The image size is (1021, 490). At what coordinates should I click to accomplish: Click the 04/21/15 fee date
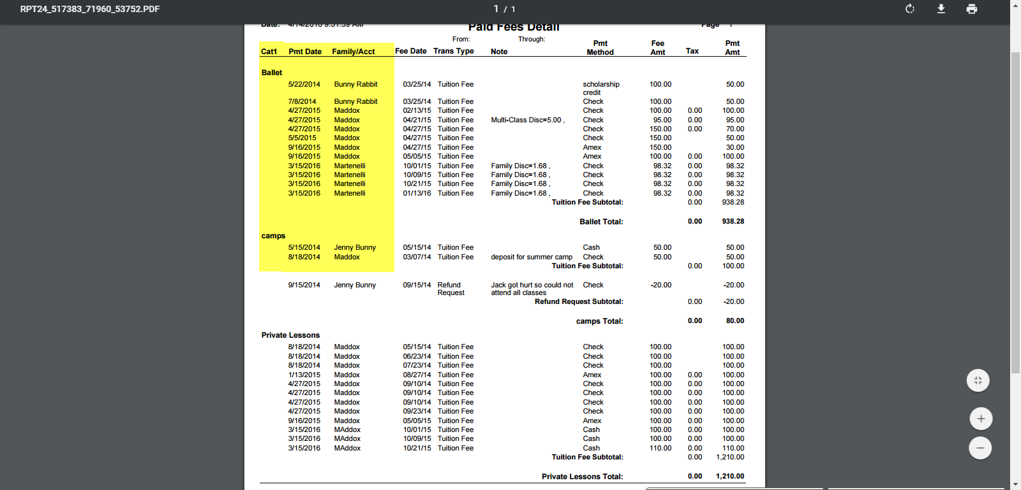pos(417,120)
